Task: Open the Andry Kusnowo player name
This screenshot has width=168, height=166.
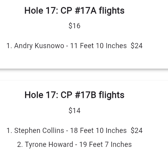Action: pyautogui.click(x=39, y=46)
